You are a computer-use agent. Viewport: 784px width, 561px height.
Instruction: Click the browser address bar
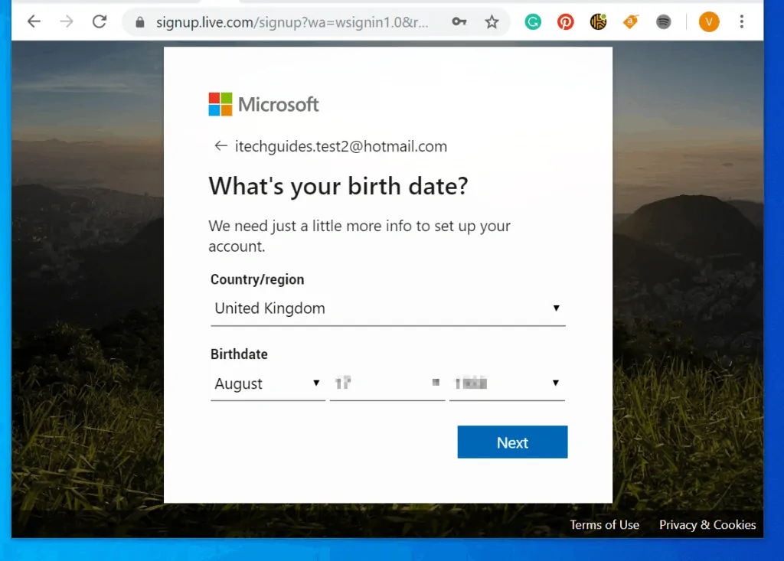point(291,23)
